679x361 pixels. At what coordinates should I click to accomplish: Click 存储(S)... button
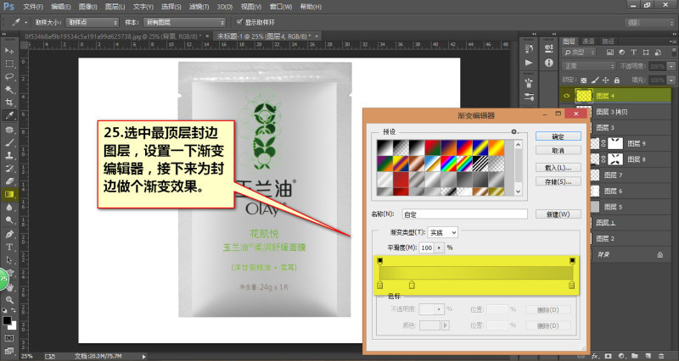[558, 182]
